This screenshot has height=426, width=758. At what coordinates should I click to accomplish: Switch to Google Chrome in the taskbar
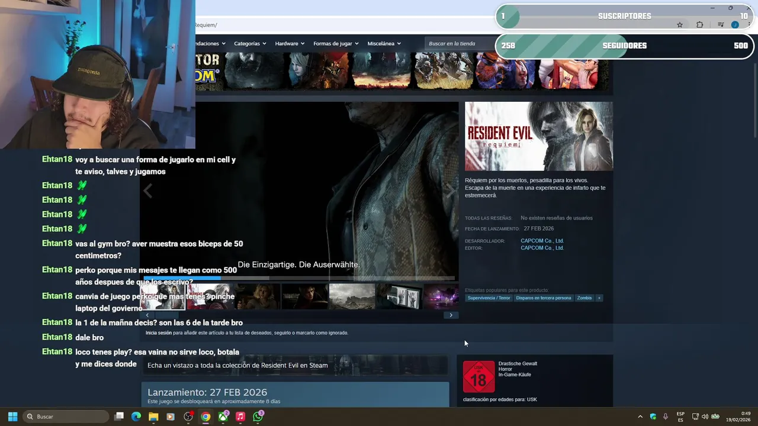point(205,417)
